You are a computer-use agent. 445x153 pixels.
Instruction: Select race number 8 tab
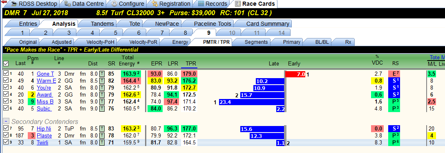tap(186, 33)
